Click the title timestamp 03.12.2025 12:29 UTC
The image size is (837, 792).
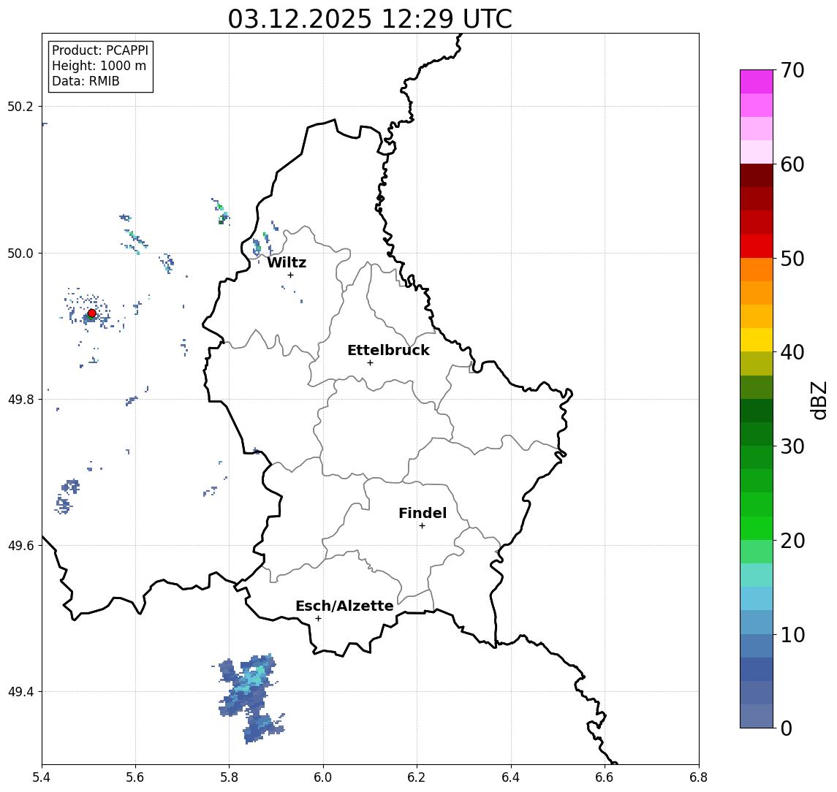coord(370,19)
